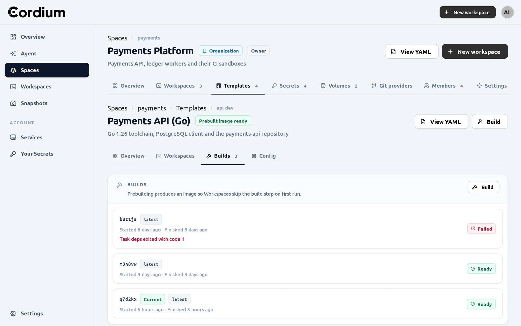Select the template Config tab
This screenshot has height=326, width=521.
pos(263,156)
